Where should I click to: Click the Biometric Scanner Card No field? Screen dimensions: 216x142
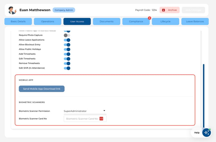[85, 118]
